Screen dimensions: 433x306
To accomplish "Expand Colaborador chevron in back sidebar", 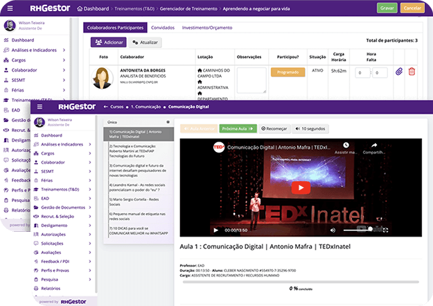I will tap(64, 70).
